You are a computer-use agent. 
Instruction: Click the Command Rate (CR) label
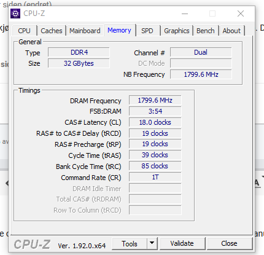(x=91, y=178)
